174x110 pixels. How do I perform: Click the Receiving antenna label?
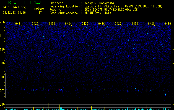(x=64, y=13)
